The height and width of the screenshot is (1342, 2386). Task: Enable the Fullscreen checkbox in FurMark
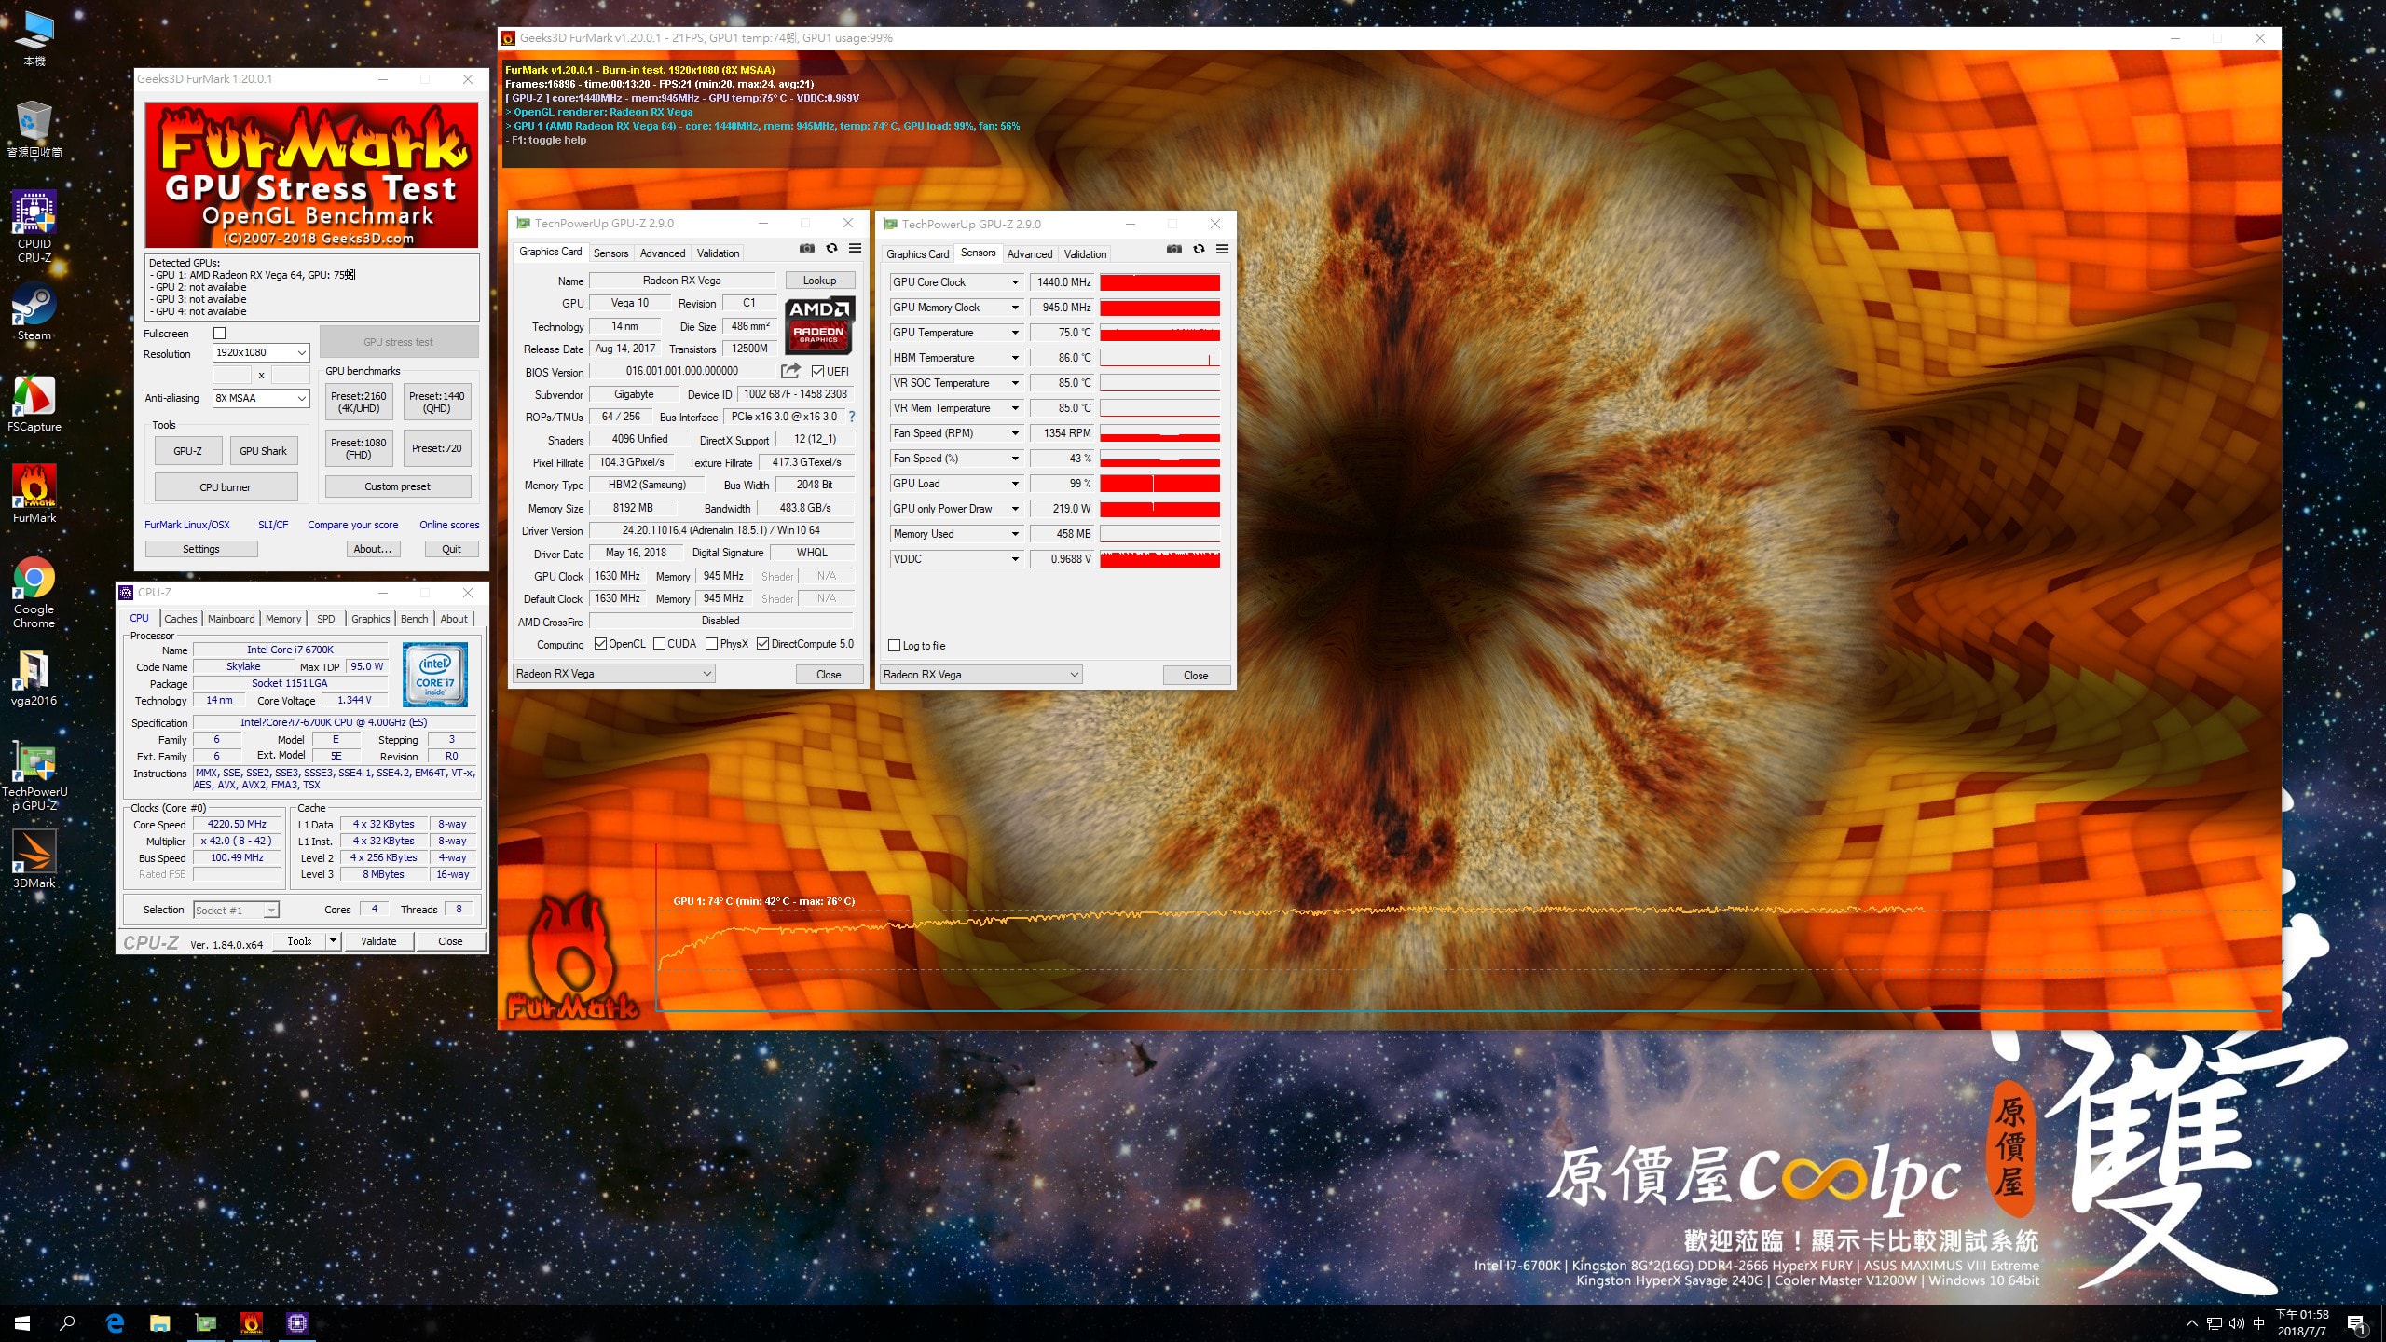(220, 334)
